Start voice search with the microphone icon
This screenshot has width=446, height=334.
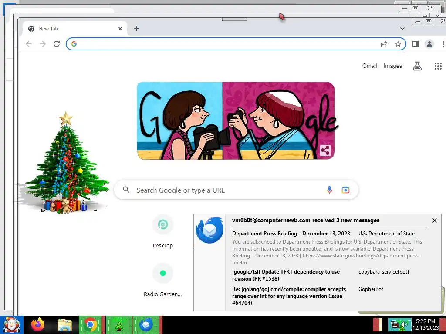329,190
